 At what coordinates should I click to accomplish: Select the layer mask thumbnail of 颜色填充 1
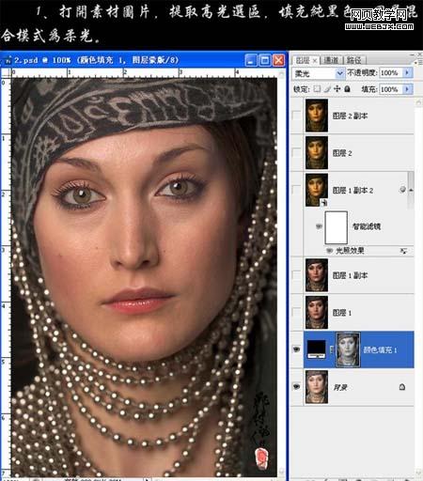[x=348, y=349]
